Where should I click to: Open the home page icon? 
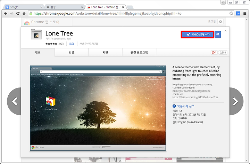pyautogui.click(x=24, y=14)
